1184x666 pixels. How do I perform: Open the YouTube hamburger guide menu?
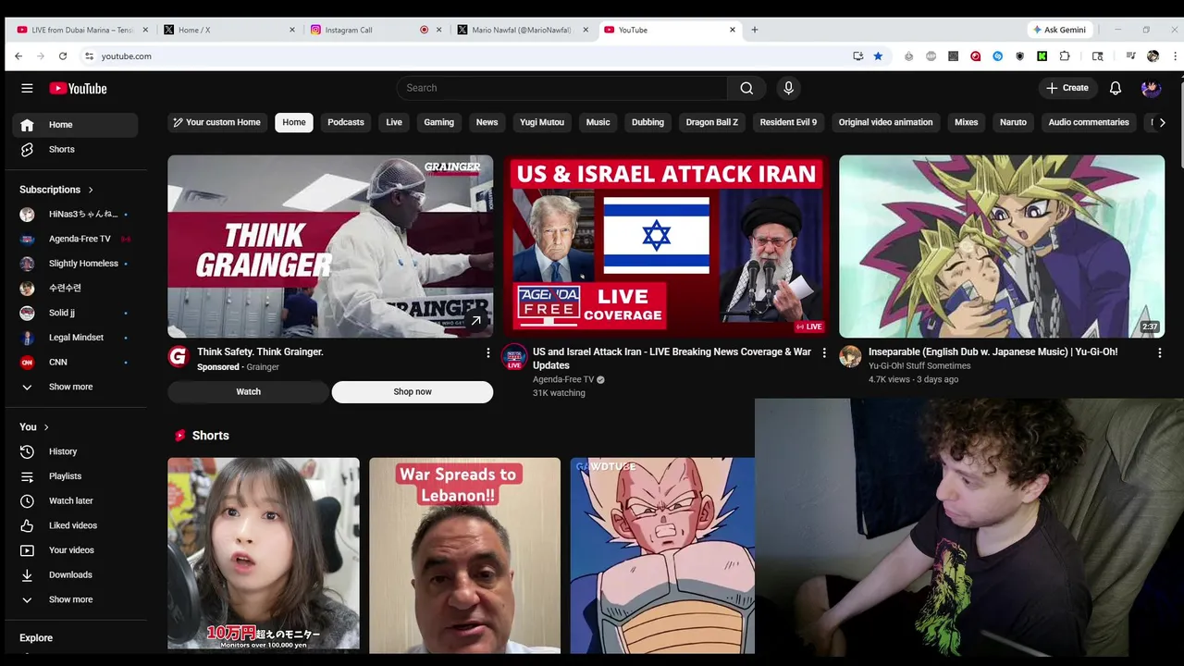(27, 88)
